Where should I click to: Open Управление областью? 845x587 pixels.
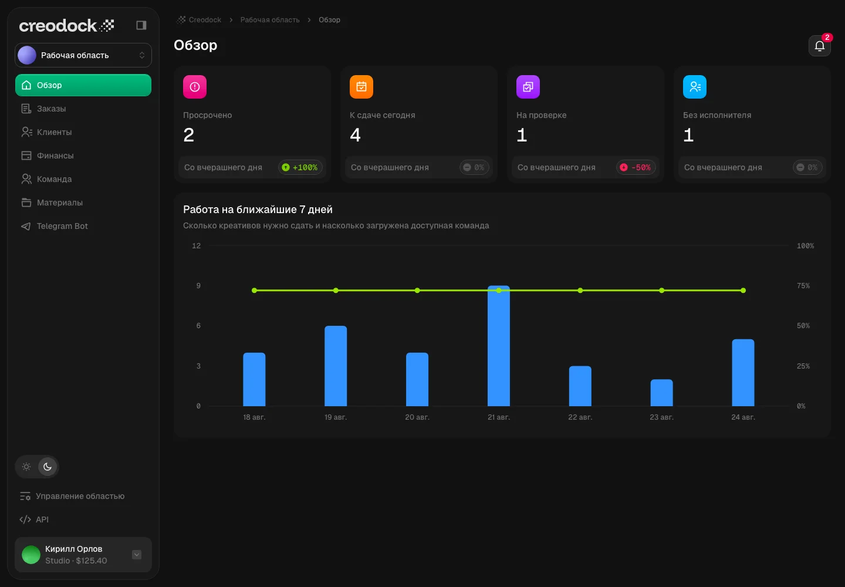(83, 496)
